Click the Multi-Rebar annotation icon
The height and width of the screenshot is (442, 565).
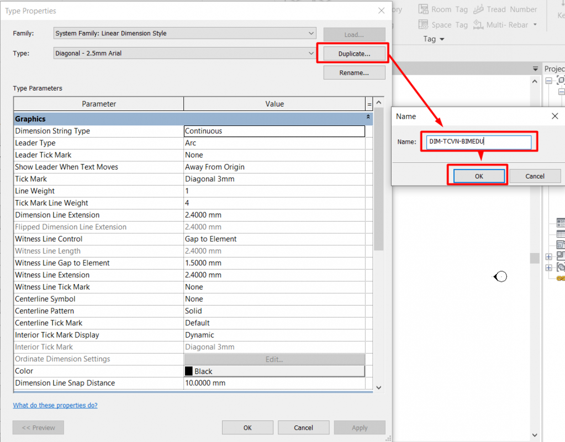coord(479,25)
